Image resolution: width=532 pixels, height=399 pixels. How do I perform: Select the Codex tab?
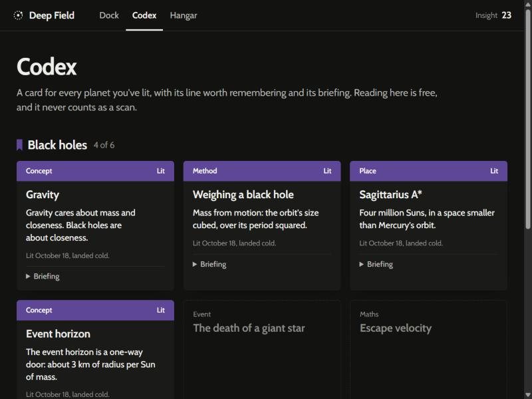click(144, 15)
